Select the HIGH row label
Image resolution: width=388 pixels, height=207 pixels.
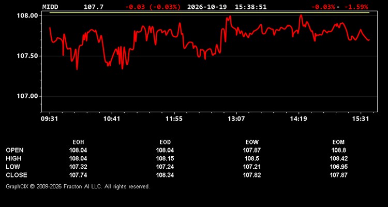point(13,158)
